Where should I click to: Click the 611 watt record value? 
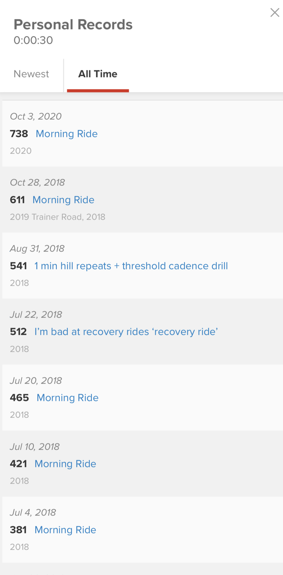(x=17, y=200)
